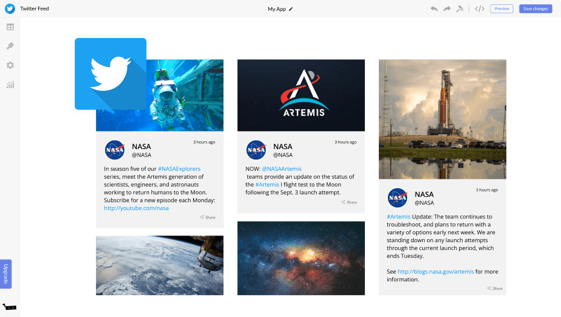Image resolution: width=561 pixels, height=317 pixels.
Task: Click the Upgrade side tab
Action: tap(5, 274)
